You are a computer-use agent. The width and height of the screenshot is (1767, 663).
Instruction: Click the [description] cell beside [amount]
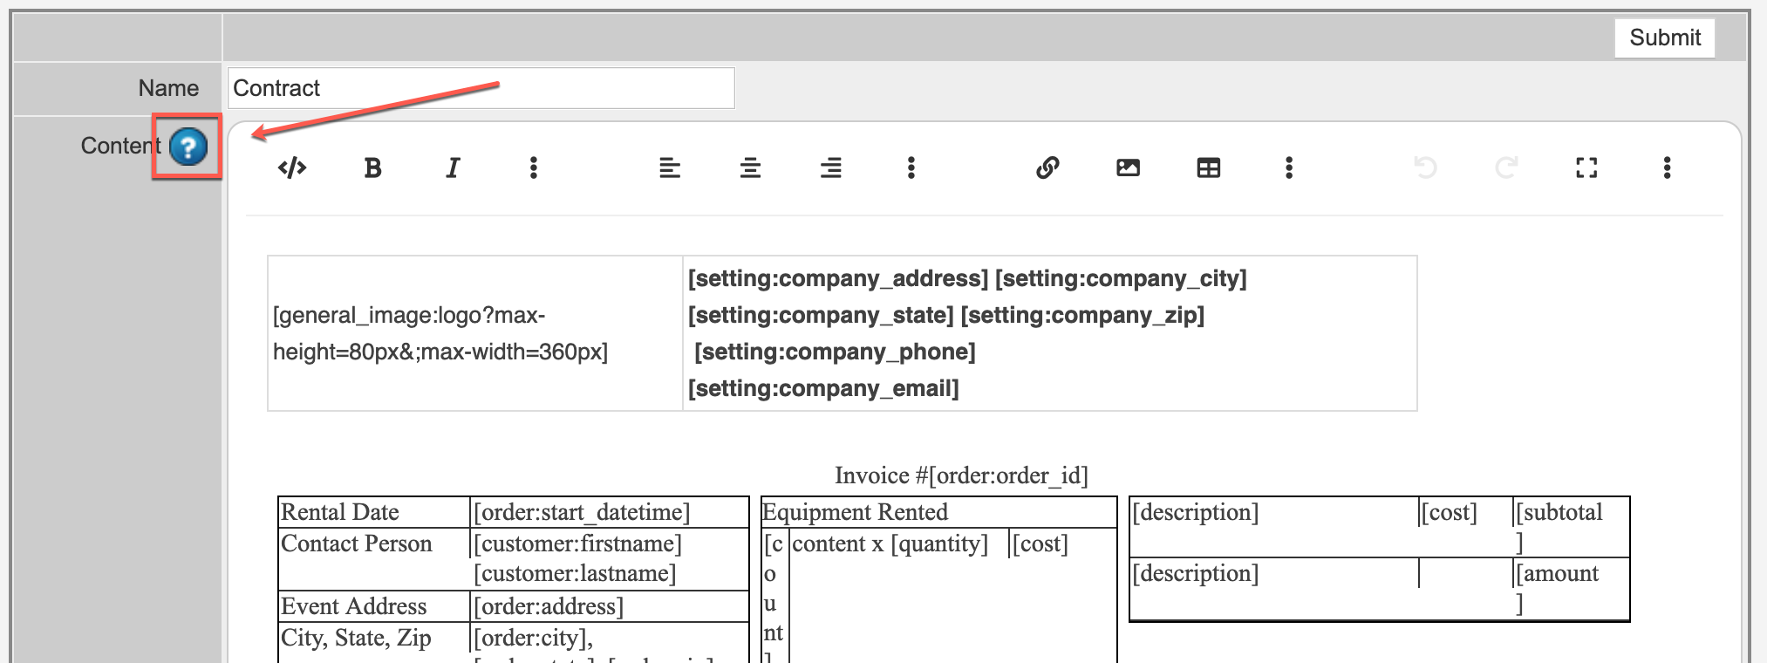click(1273, 589)
